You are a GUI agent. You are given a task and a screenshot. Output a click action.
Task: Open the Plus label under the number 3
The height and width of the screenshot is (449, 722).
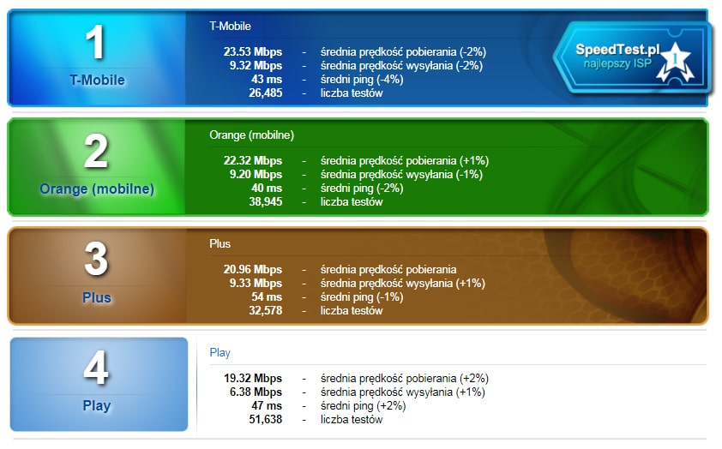[97, 297]
